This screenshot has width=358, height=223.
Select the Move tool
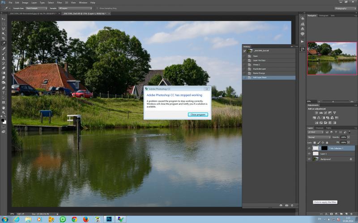[4, 19]
